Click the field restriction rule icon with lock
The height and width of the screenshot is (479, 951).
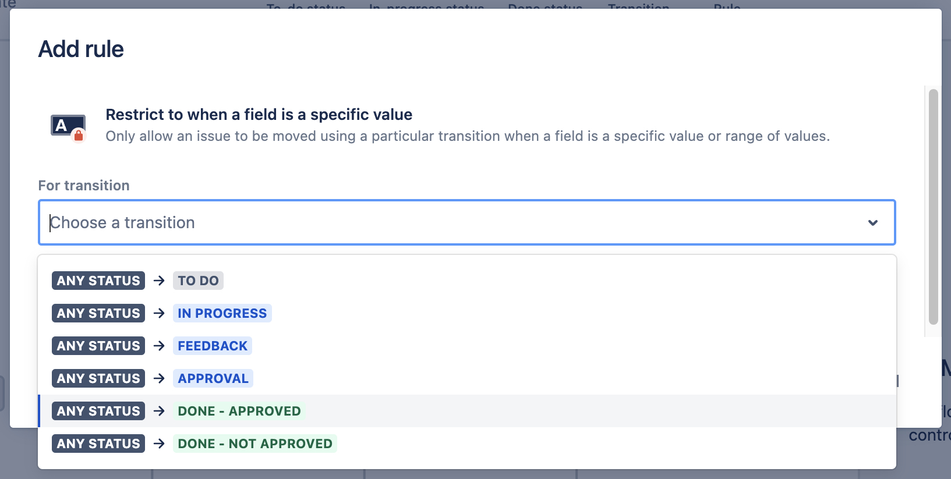pyautogui.click(x=68, y=126)
